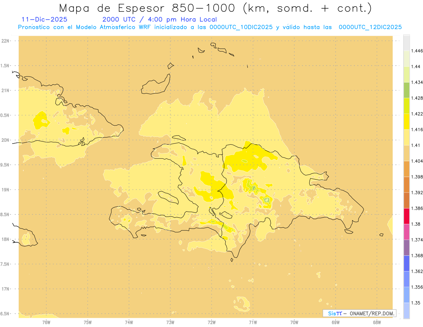Viewport: 423px width, 327px height.
Task: Click the colorbar value '1.416'
Action: 418,129
